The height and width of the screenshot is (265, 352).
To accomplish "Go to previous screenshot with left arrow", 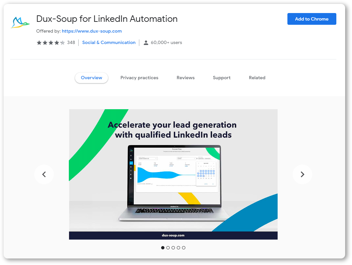I will pos(44,174).
